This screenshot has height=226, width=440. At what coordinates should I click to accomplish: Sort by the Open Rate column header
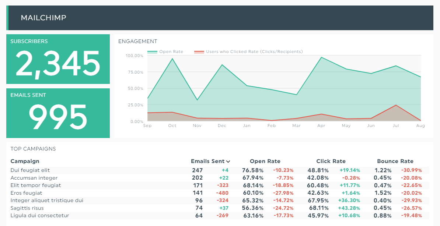coord(265,161)
